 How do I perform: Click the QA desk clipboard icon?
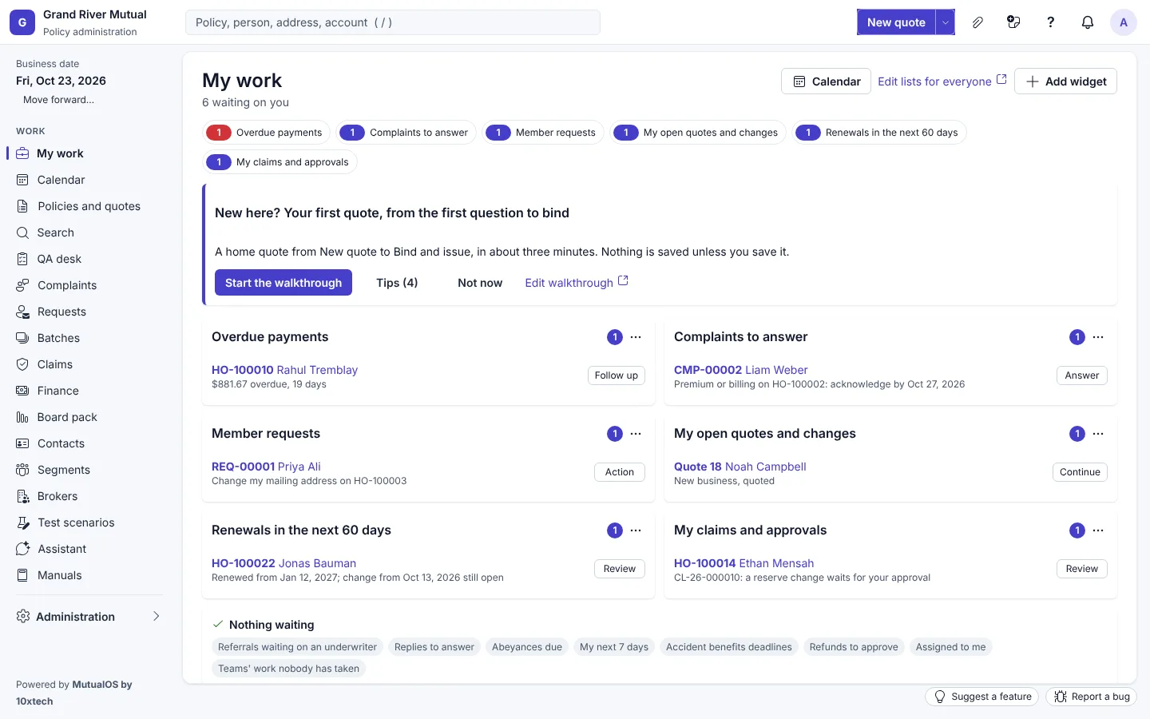(22, 259)
